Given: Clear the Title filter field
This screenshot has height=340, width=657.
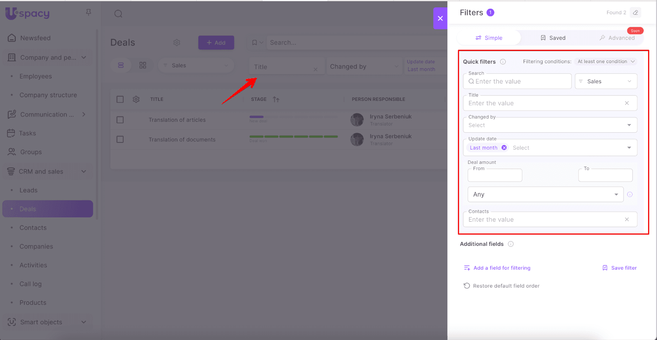Looking at the screenshot, I should [x=627, y=103].
